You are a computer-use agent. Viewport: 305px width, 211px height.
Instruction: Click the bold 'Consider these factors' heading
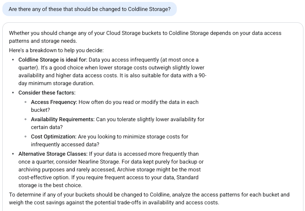pyautogui.click(x=47, y=93)
